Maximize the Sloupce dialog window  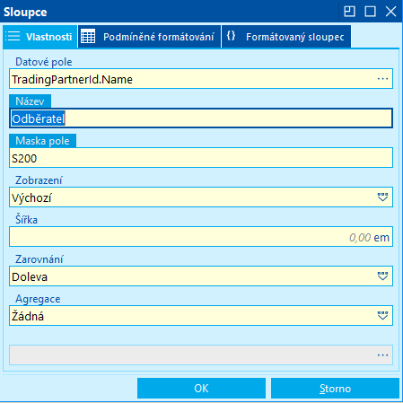[x=370, y=12]
